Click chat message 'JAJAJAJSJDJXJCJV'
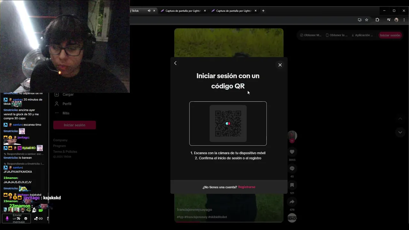The width and height of the screenshot is (409, 230). coord(18,182)
